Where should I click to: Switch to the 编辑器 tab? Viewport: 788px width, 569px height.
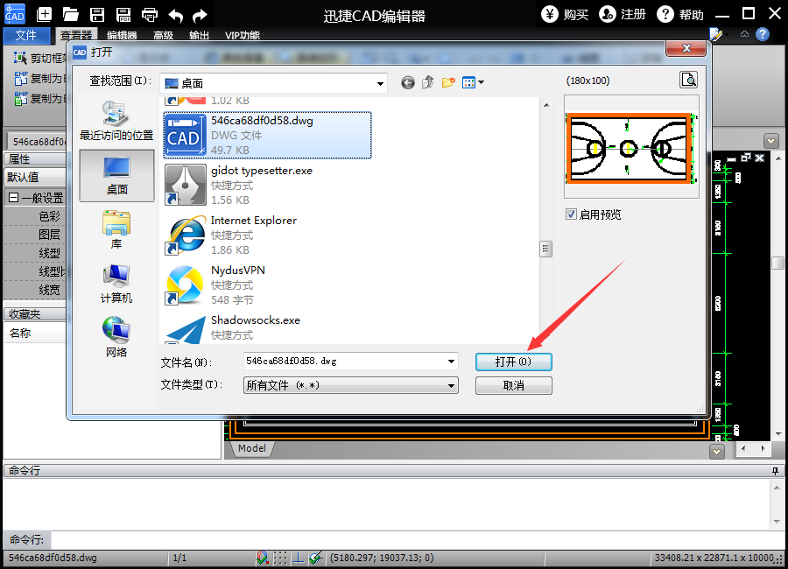(122, 35)
